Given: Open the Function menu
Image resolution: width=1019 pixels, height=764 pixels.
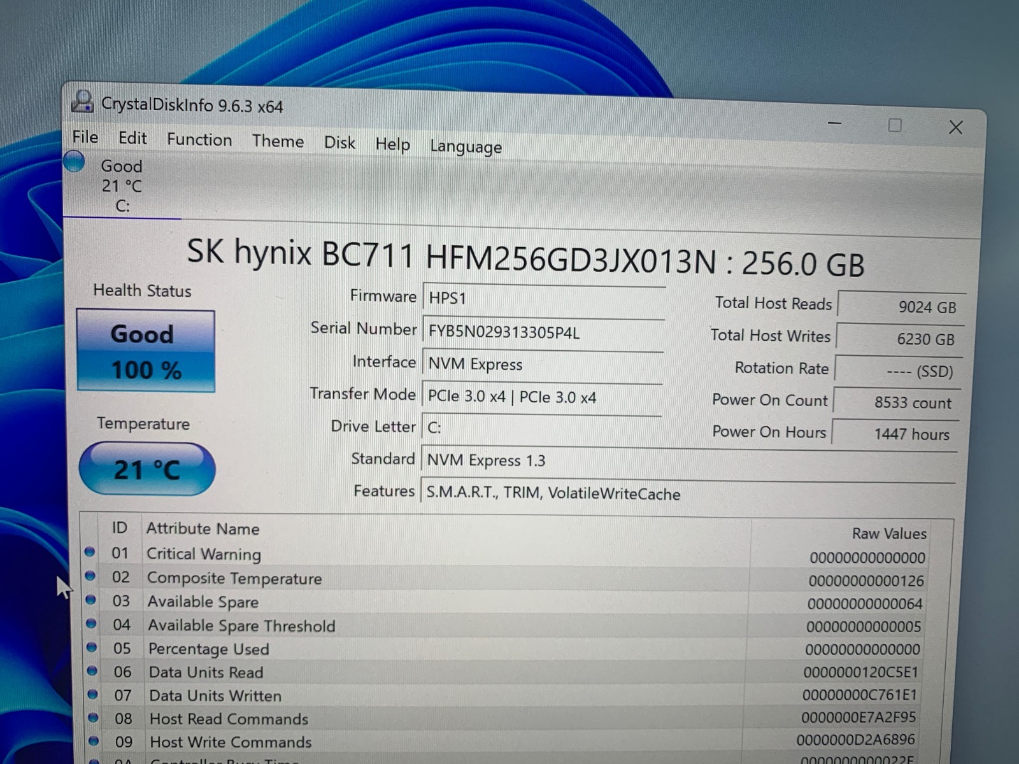Looking at the screenshot, I should pos(199,139).
